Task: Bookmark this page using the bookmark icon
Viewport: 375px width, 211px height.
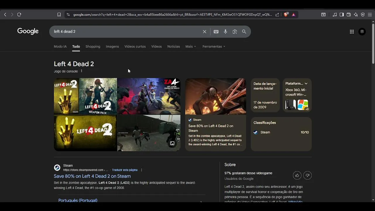Action: click(x=59, y=14)
